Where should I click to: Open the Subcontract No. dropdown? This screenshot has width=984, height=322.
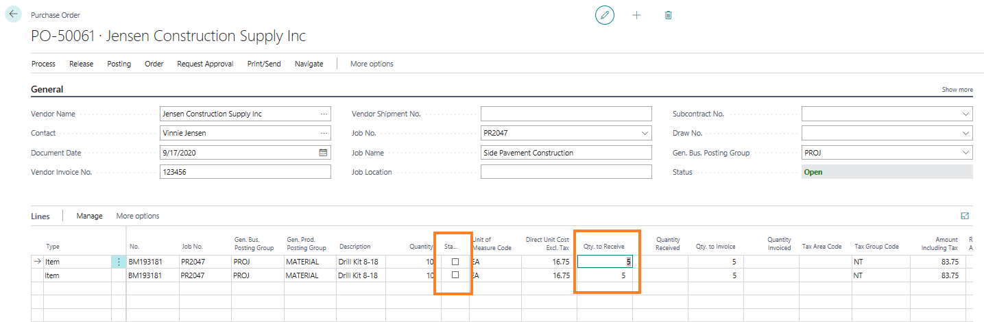[x=966, y=114]
